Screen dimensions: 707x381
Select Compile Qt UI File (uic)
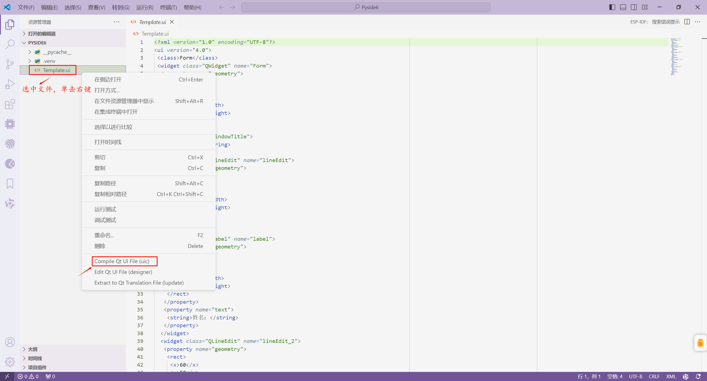click(122, 261)
